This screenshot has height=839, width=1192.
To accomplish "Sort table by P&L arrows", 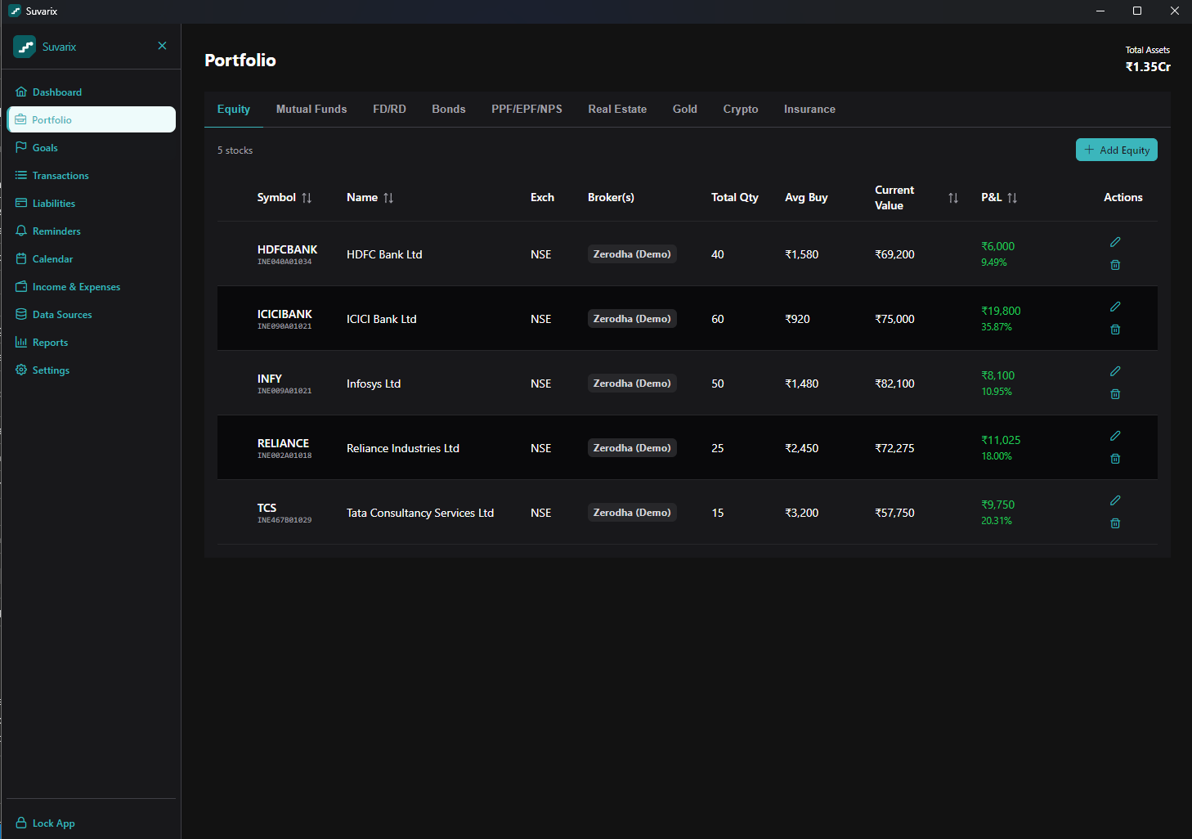I will tap(1012, 198).
